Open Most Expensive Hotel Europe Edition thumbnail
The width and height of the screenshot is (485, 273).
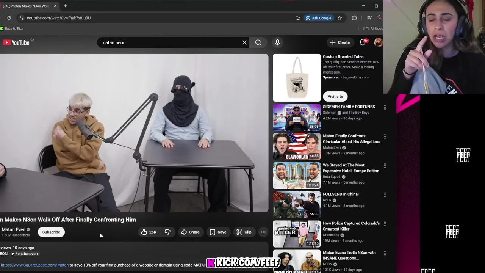(297, 176)
